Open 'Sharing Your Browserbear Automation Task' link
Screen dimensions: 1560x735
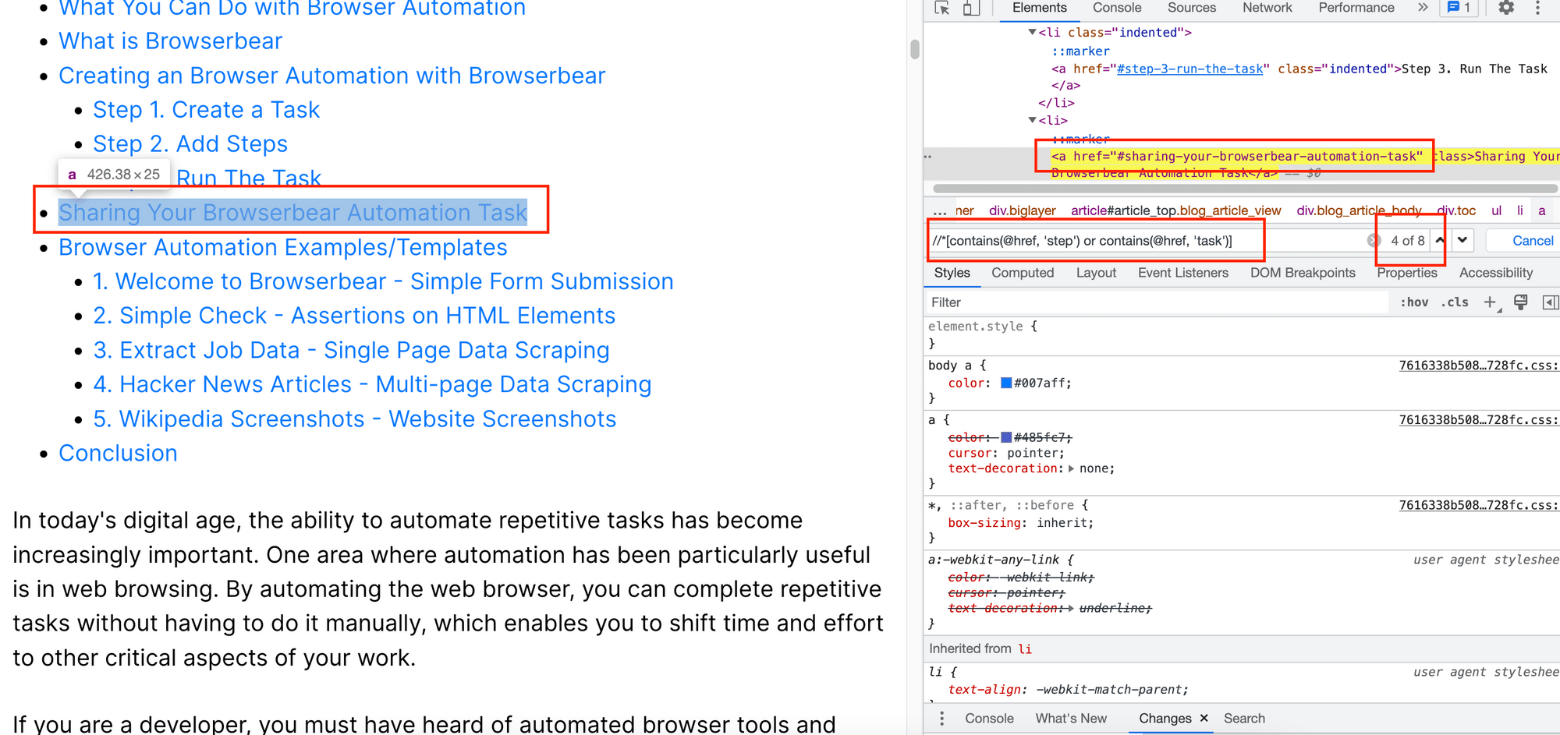pos(292,213)
